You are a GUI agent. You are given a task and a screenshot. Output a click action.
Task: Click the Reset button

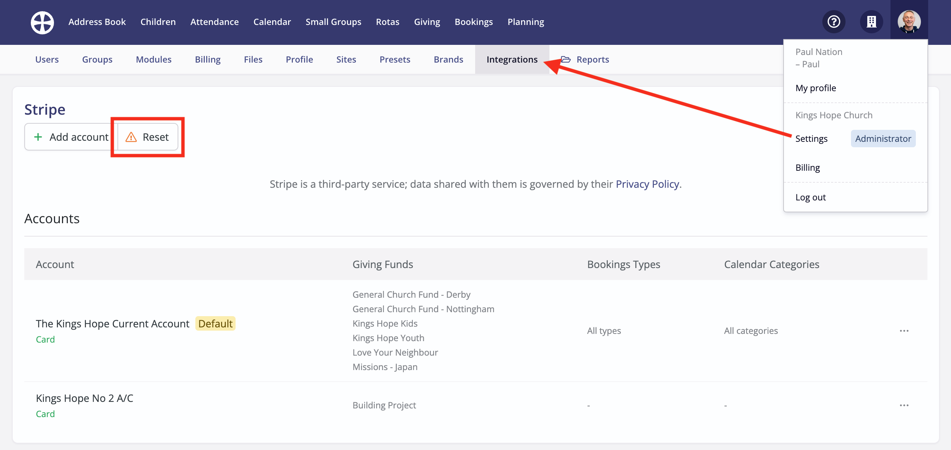[x=148, y=137]
